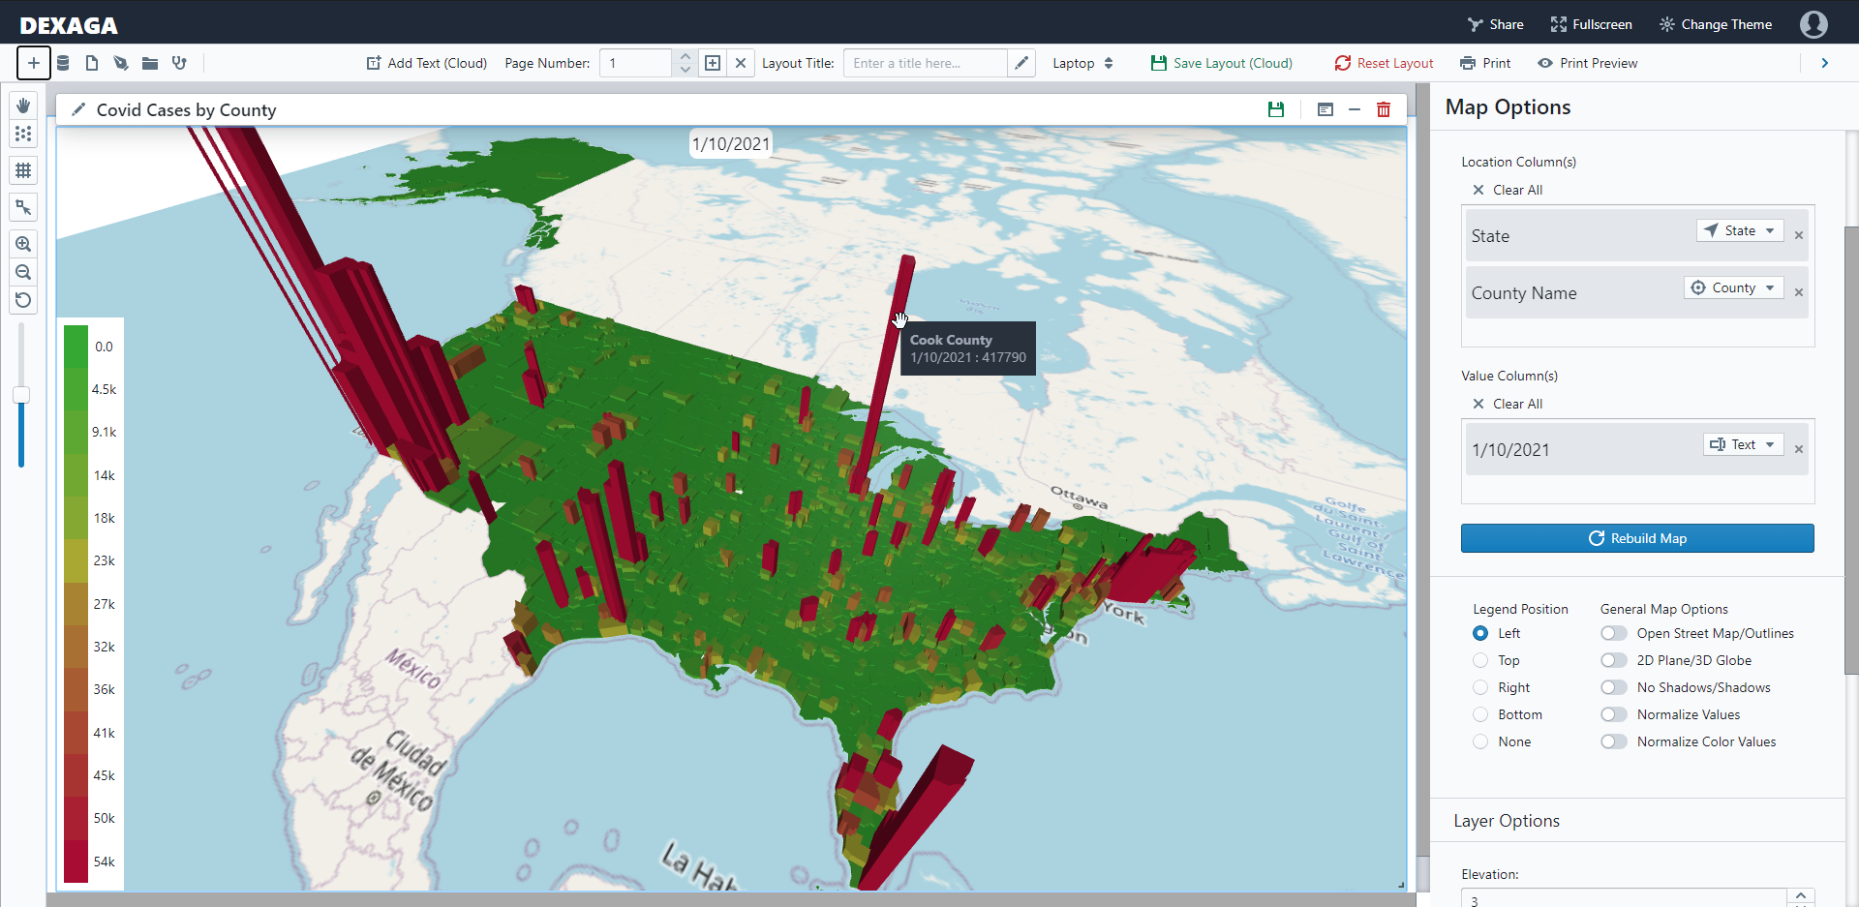Open the State location type dropdown
The image size is (1859, 907).
(x=1740, y=230)
